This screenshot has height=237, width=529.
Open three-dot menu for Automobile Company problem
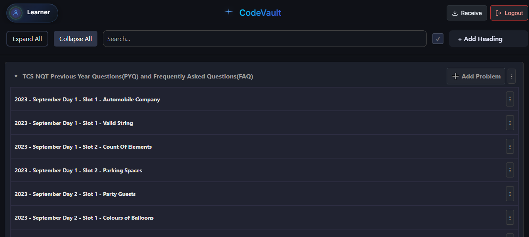click(x=510, y=99)
